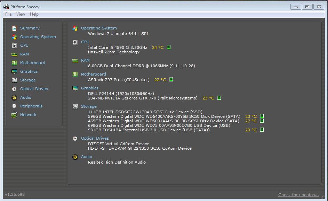Show Motherboard details from sidebar
328x201 pixels.
point(32,63)
